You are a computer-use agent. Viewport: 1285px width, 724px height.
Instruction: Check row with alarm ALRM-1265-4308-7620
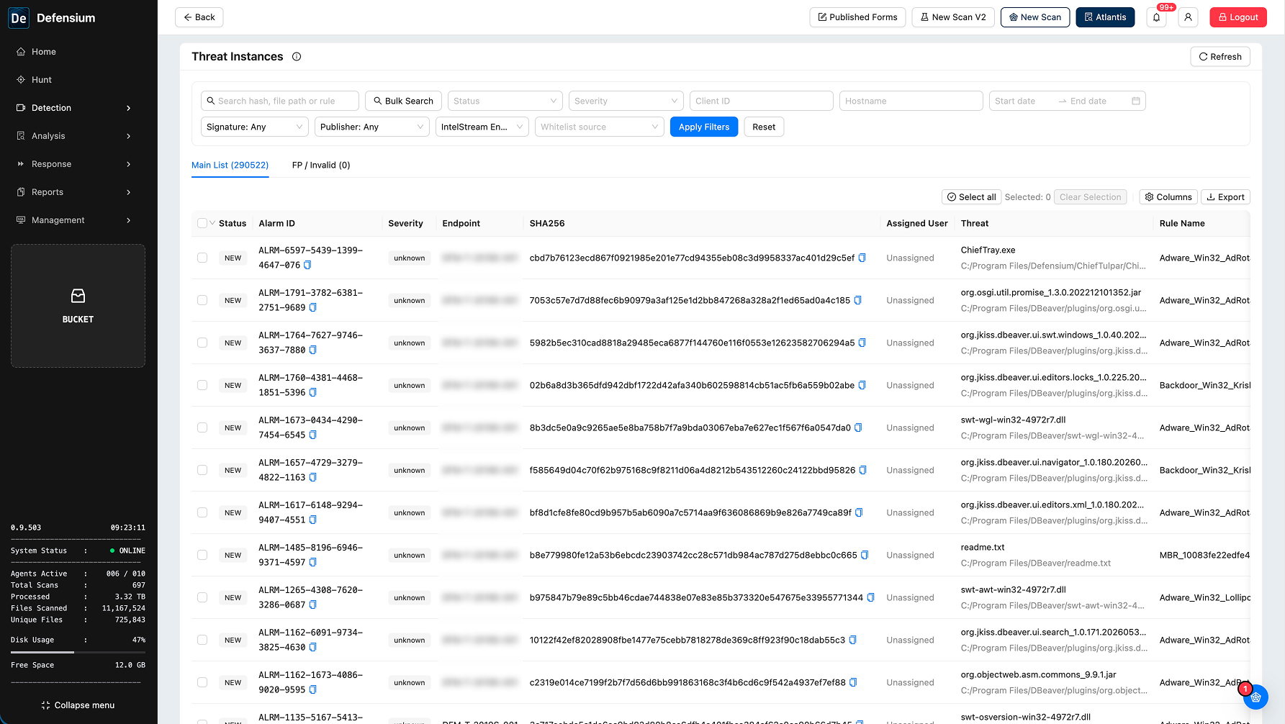202,597
